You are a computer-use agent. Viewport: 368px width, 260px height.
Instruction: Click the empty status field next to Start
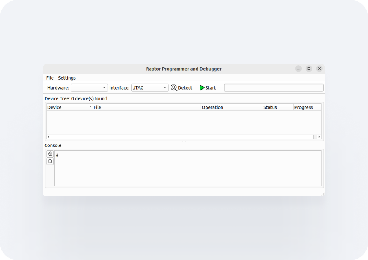coord(274,88)
